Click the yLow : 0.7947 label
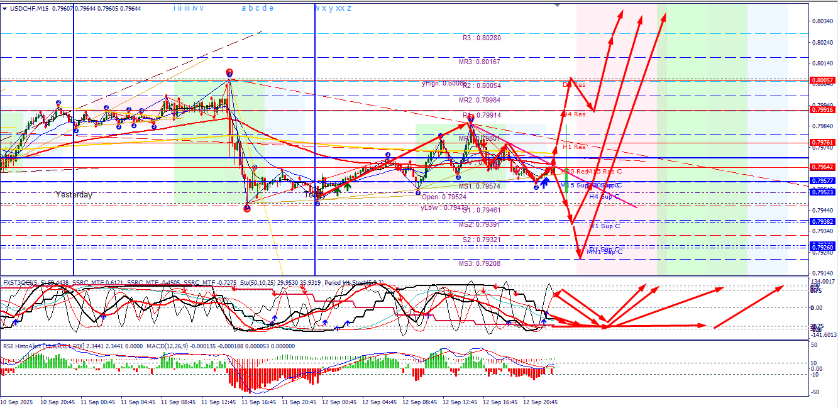 coord(444,207)
